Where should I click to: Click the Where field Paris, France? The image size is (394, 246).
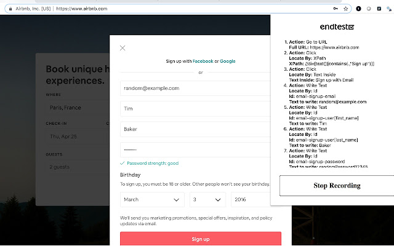click(x=78, y=108)
